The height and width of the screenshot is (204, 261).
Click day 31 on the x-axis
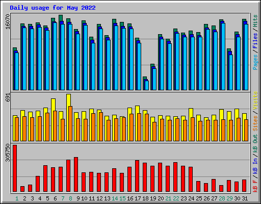point(245,198)
